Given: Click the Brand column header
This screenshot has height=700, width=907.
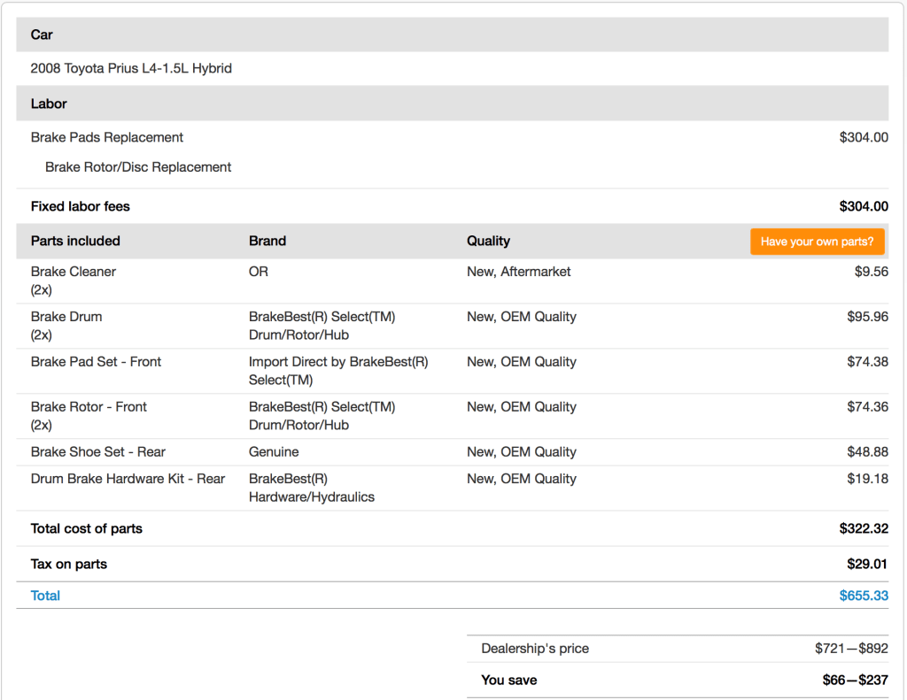Looking at the screenshot, I should tap(267, 241).
